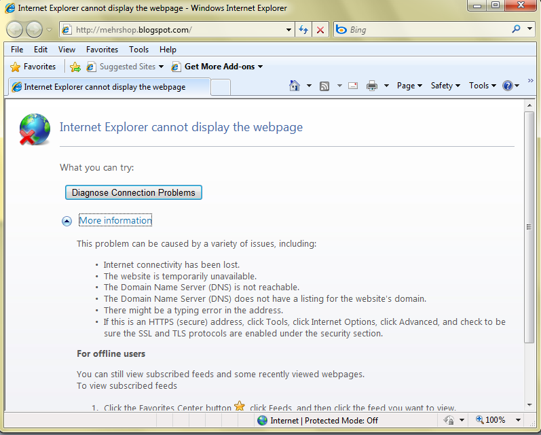Image resolution: width=541 pixels, height=435 pixels.
Task: Open the Favorites Center star button
Action: pos(33,67)
